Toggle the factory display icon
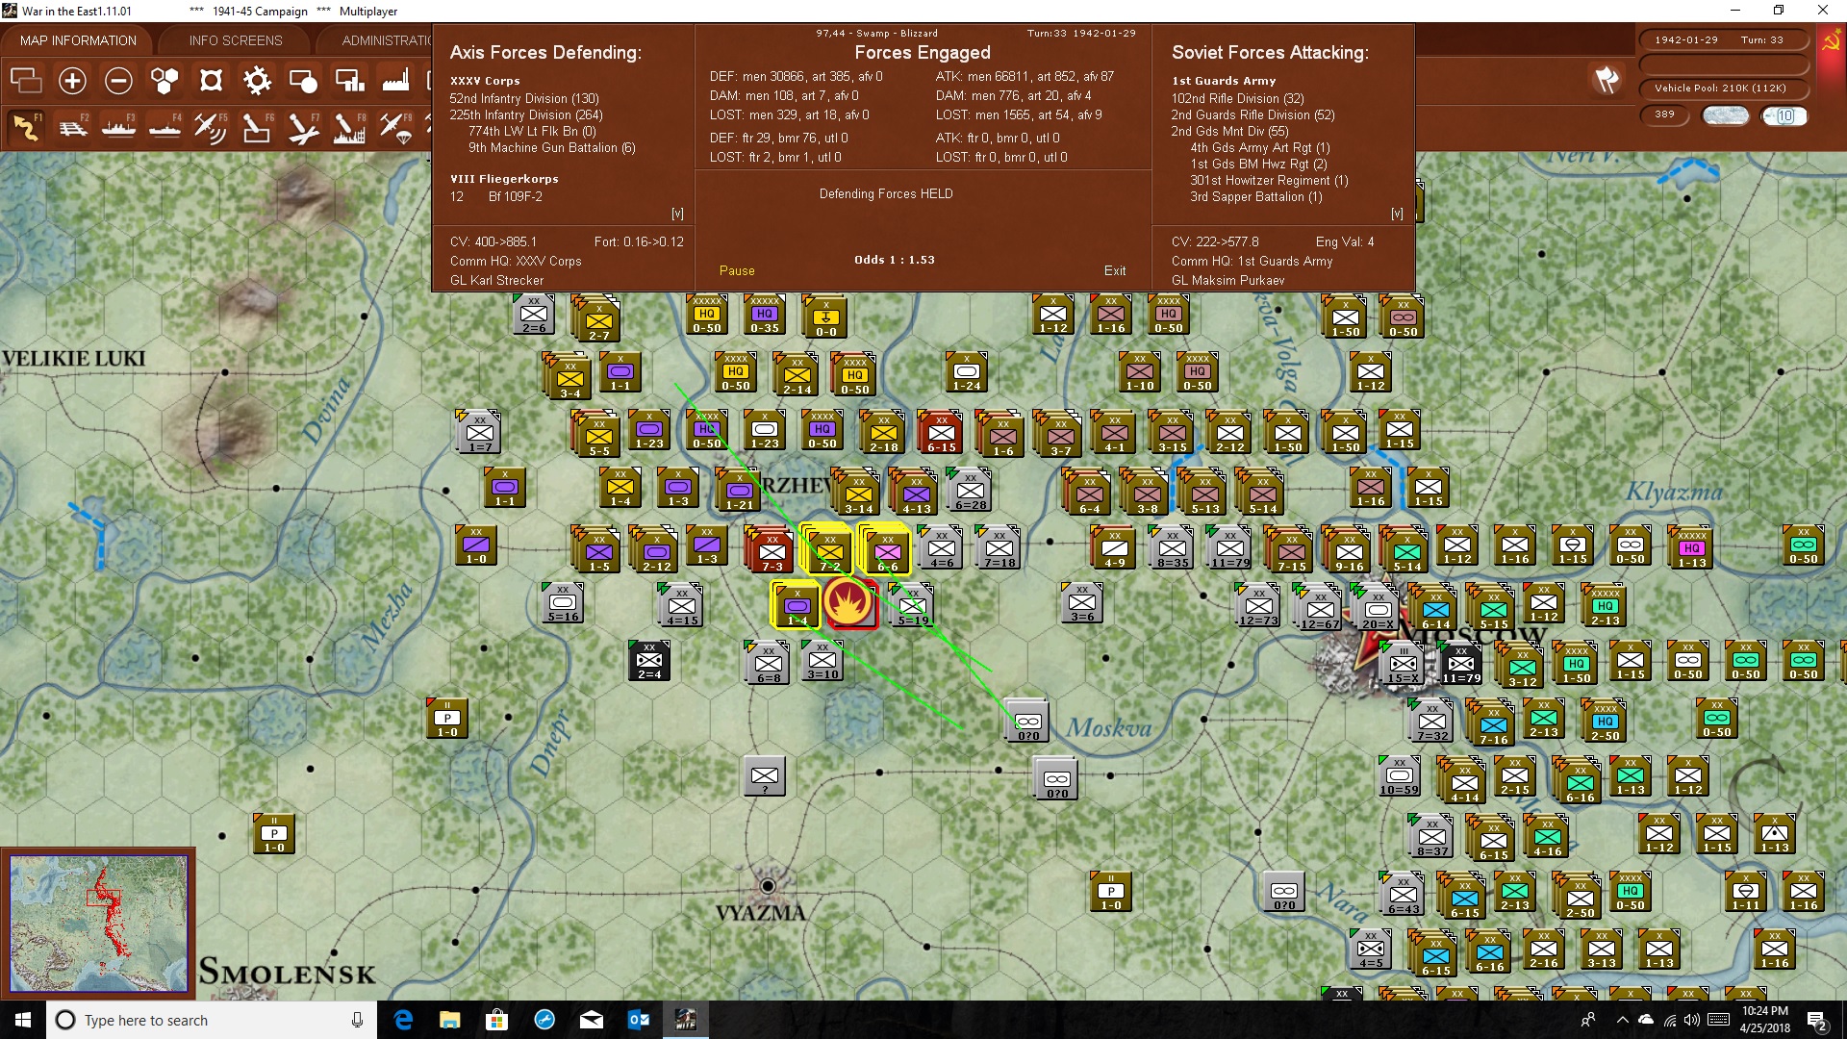1847x1039 pixels. click(395, 81)
